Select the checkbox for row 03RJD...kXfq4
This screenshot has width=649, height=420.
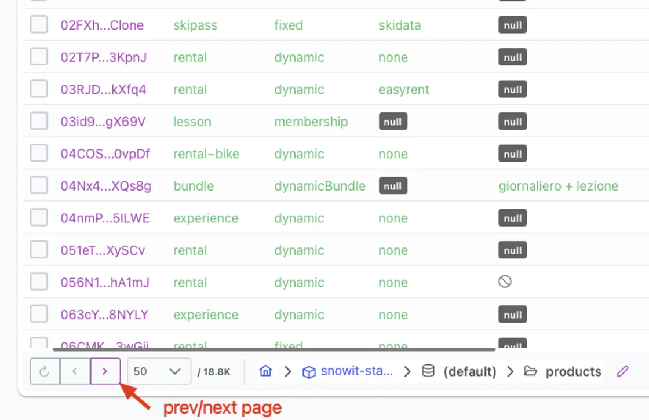[x=39, y=89]
